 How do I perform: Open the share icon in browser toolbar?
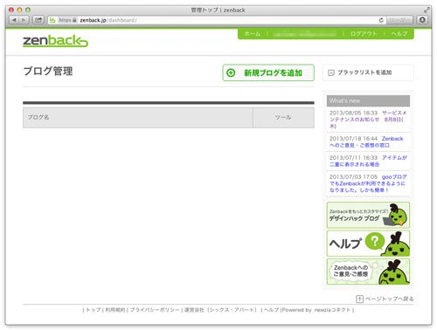(x=38, y=20)
